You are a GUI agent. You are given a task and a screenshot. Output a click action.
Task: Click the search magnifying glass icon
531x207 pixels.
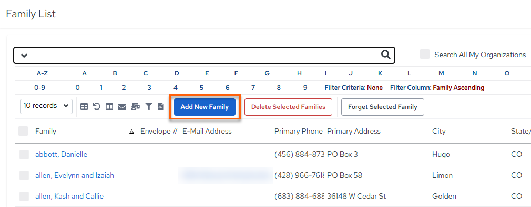386,55
